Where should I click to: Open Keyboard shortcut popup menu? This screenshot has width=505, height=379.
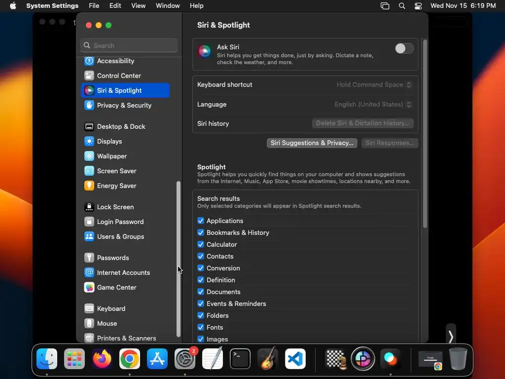tap(374, 85)
